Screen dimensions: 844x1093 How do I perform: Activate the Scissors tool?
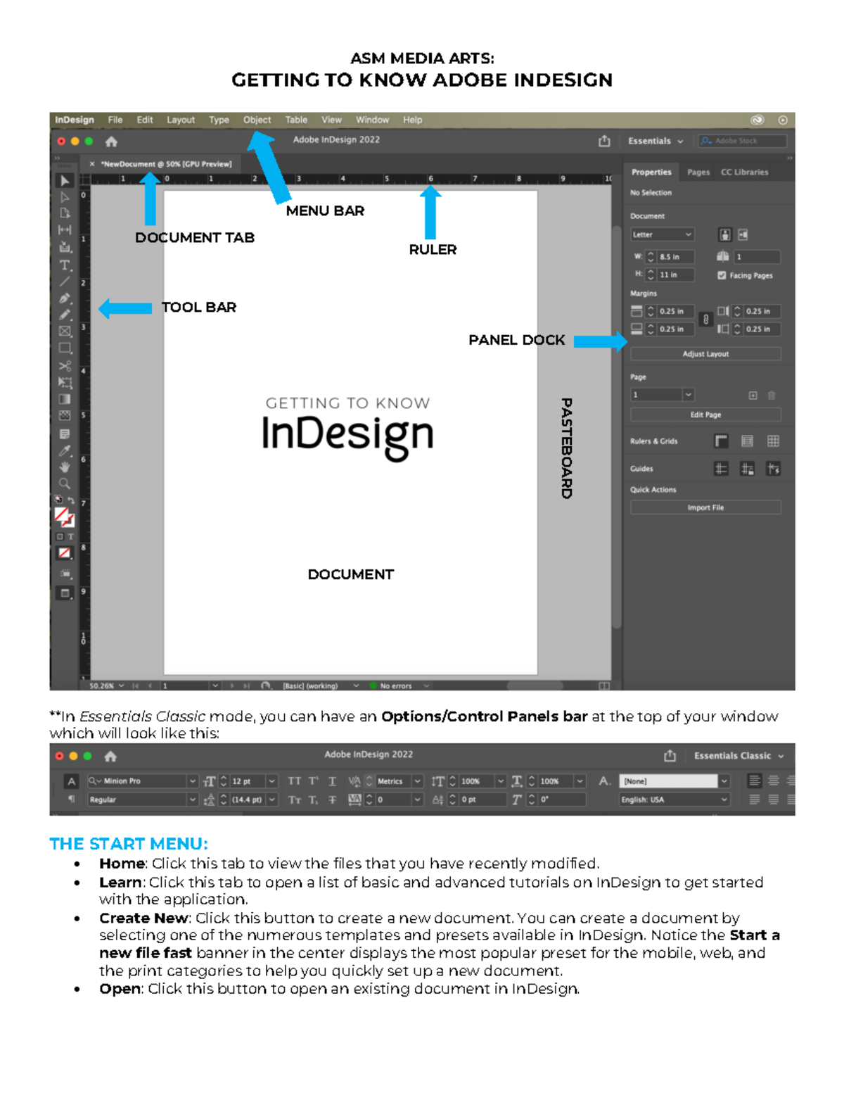(65, 365)
